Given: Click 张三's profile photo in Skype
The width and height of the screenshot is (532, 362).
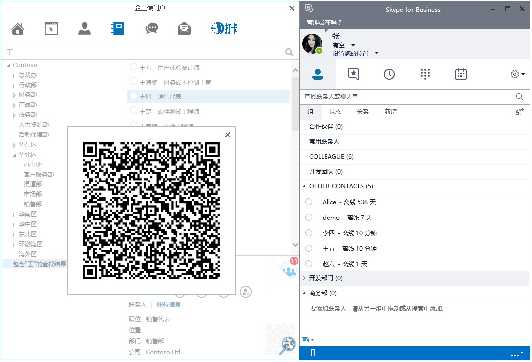Looking at the screenshot, I should [312, 44].
